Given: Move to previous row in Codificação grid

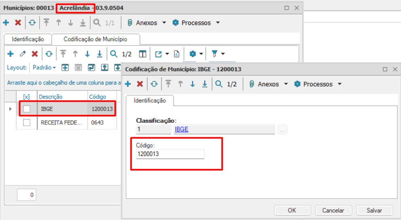Looking at the screenshot, I should click(x=75, y=54).
